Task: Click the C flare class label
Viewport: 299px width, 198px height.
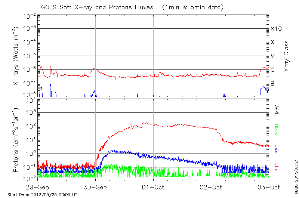Action: tap(272, 70)
